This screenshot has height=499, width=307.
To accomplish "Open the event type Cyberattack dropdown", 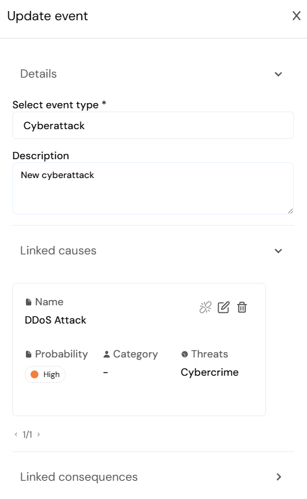I will coord(153,125).
